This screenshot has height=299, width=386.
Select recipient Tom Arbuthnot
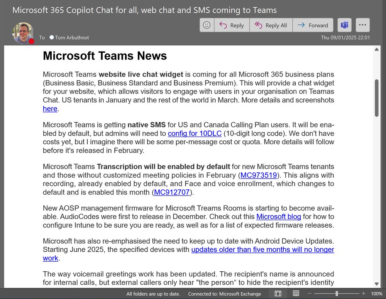[x=69, y=38]
